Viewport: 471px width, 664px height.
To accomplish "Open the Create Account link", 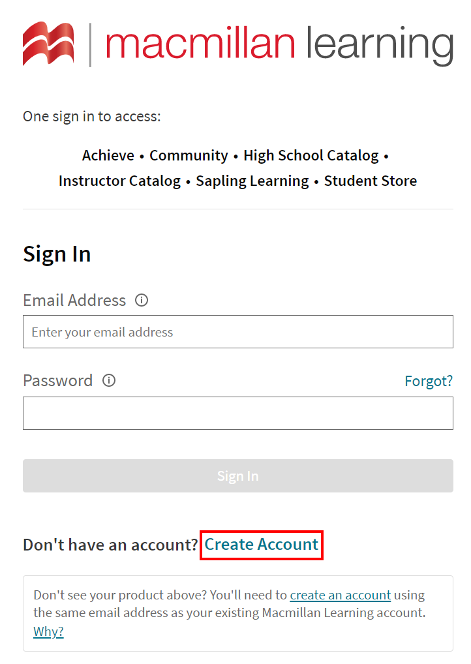I will [262, 545].
